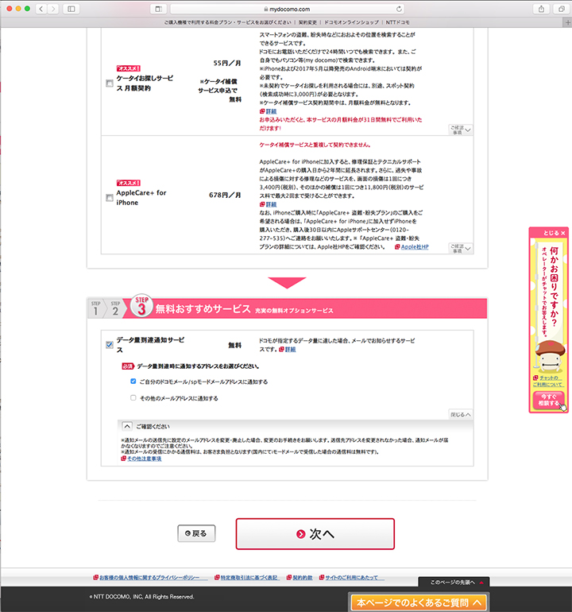Show all tabs overview icon
572x612 pixels.
click(561, 9)
